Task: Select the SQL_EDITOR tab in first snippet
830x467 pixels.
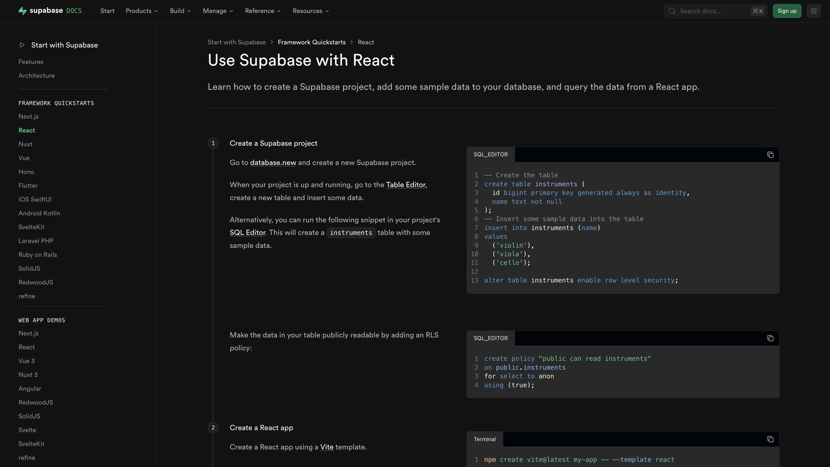Action: pyautogui.click(x=491, y=155)
